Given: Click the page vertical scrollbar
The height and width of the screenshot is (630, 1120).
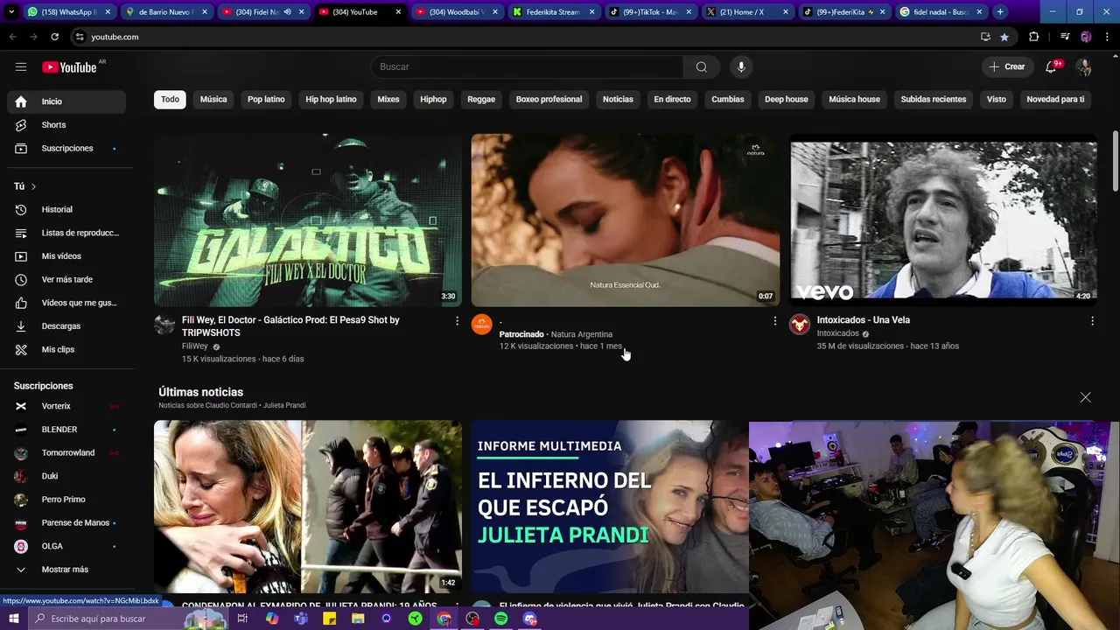Looking at the screenshot, I should pos(1115,161).
